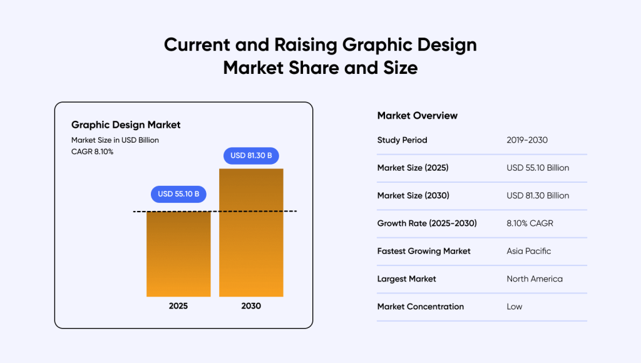The image size is (641, 363).
Task: Click the '2019-2030' value
Action: [527, 140]
